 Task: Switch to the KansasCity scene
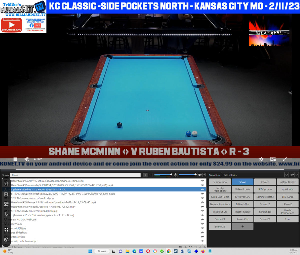242,219
